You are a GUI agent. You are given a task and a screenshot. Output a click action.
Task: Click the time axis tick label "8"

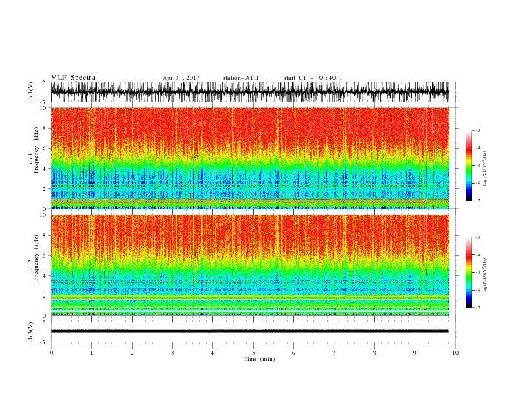(x=374, y=353)
